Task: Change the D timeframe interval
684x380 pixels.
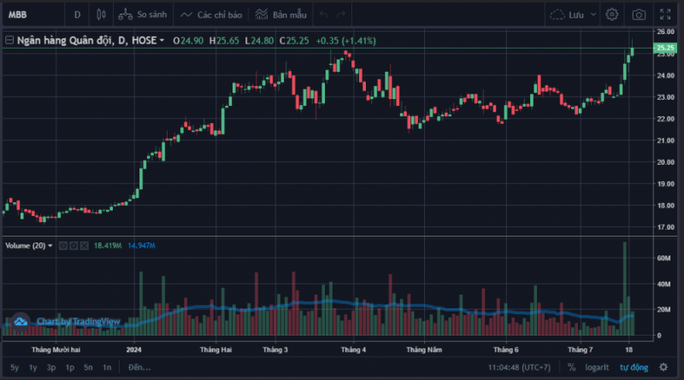Action: click(78, 15)
